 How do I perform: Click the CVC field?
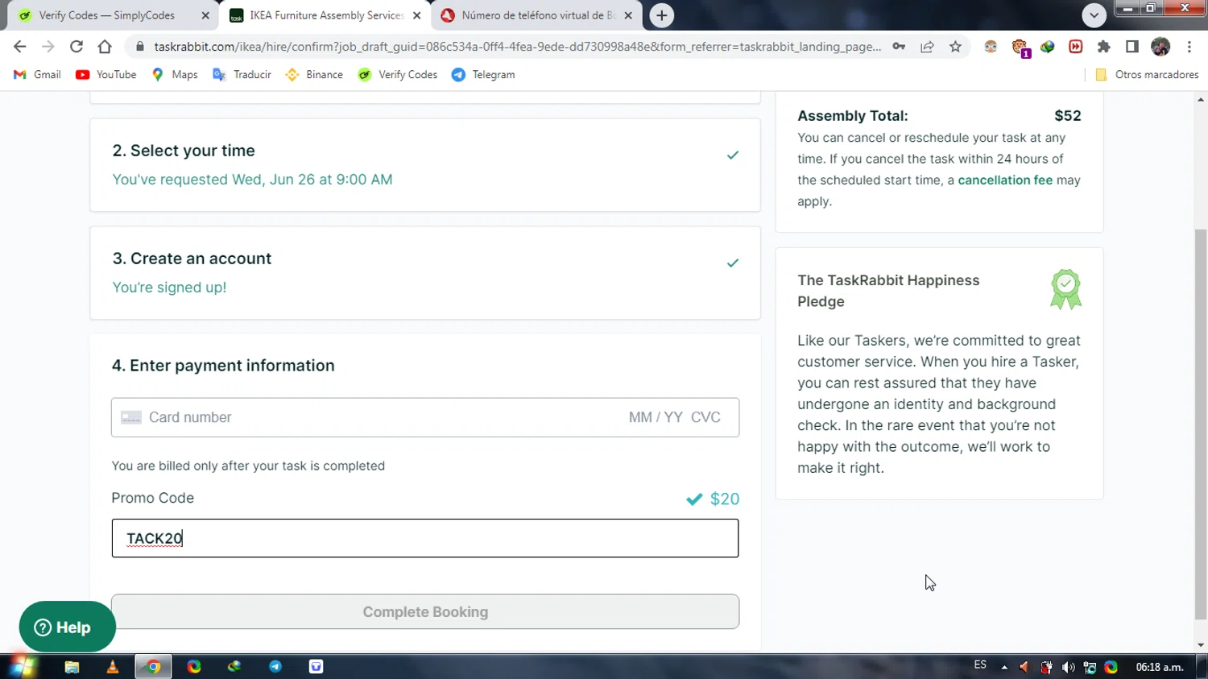tap(705, 417)
